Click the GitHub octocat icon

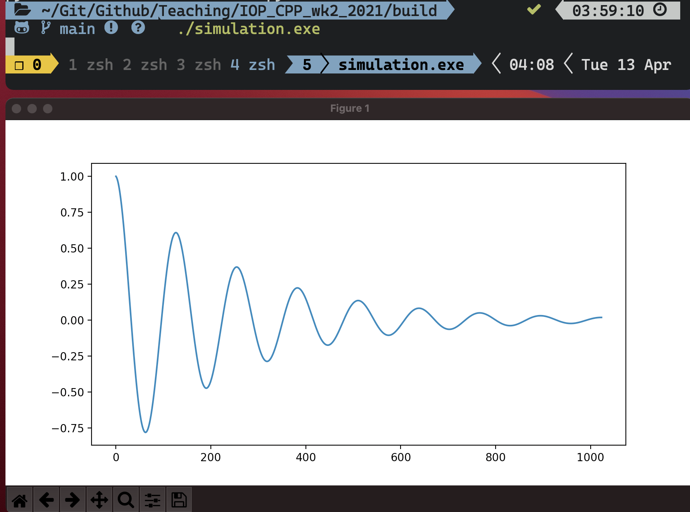22,28
